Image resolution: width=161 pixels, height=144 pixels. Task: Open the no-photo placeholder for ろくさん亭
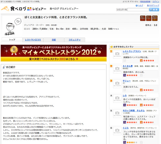click(117, 69)
